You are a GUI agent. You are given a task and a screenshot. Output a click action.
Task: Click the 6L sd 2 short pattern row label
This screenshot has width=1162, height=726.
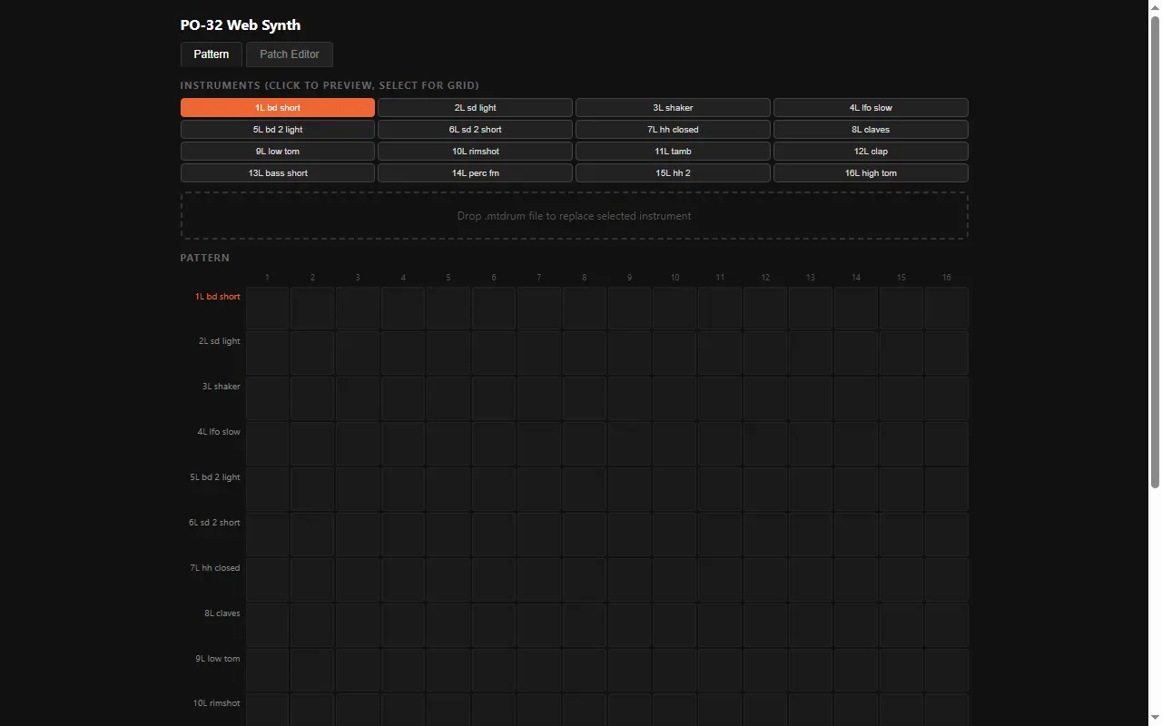point(214,523)
